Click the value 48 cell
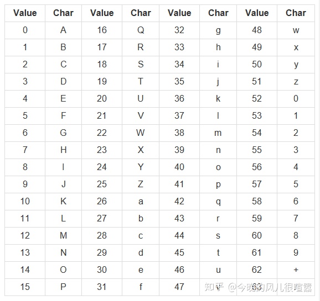The image size is (320, 301). click(x=257, y=30)
